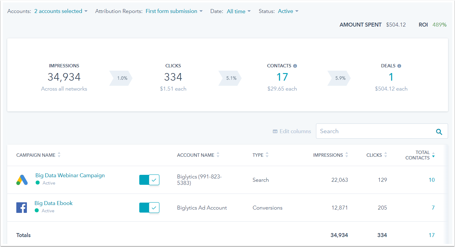Click the Deals info icon

[399, 66]
